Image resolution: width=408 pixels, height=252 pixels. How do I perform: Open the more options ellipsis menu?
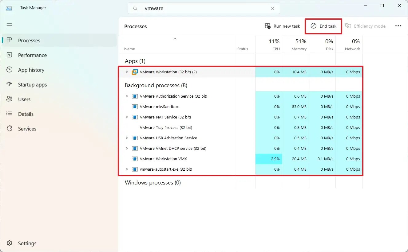pyautogui.click(x=398, y=26)
